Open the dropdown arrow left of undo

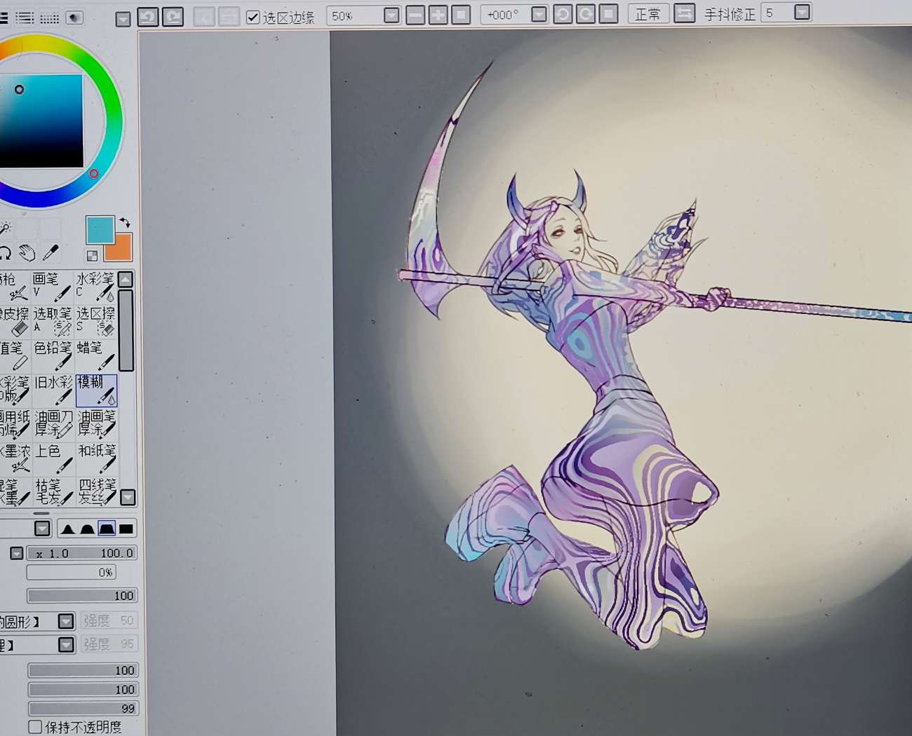coord(123,19)
